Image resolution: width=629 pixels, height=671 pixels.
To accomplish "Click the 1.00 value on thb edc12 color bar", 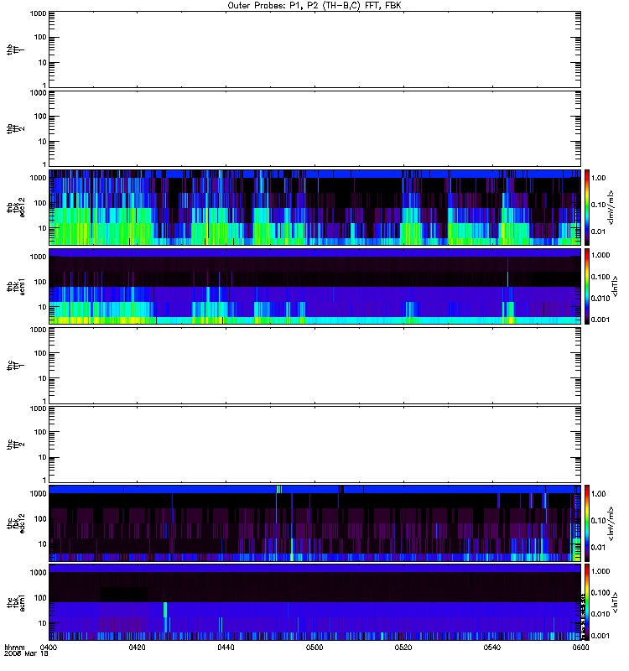I will click(598, 178).
